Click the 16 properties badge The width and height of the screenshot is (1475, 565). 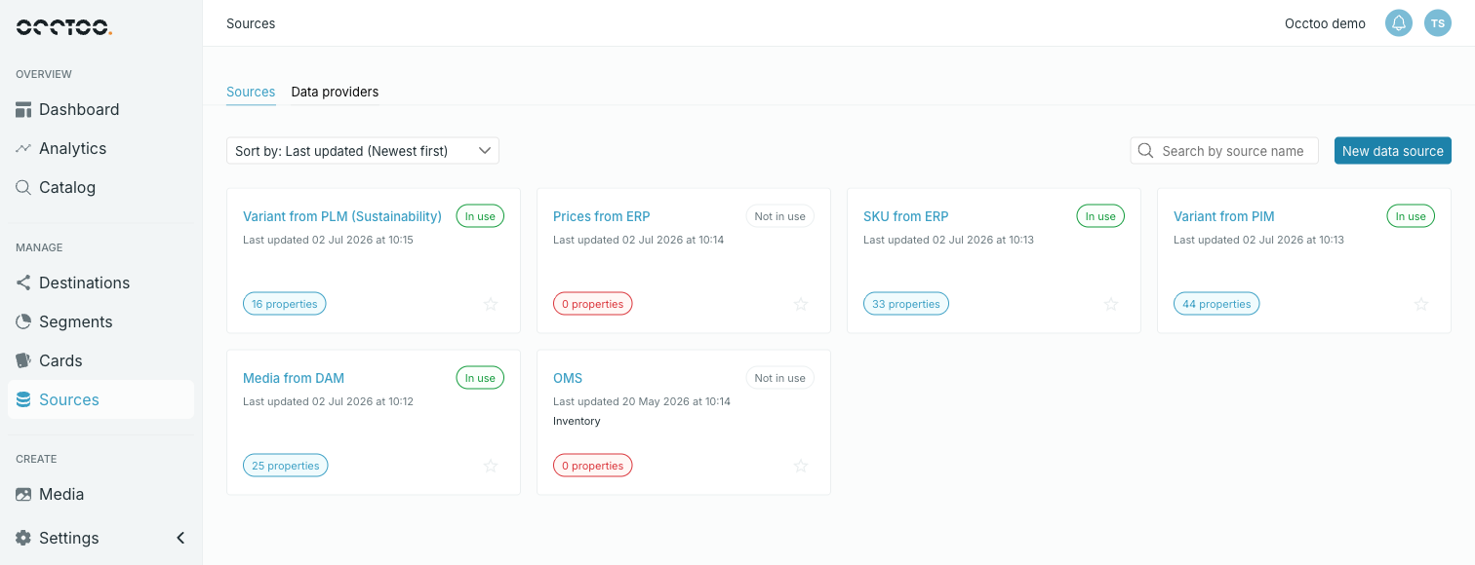pos(285,304)
